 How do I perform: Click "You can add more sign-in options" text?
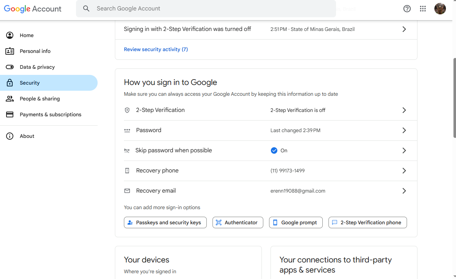click(x=162, y=207)
